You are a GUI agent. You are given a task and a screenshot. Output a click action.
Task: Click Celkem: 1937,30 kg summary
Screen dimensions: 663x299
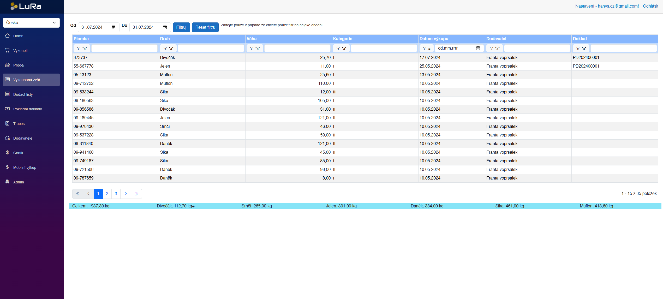click(91, 206)
